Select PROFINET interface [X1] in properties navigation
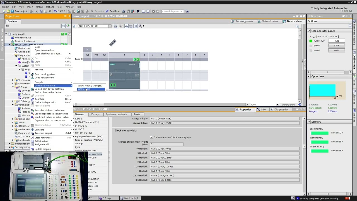Screen dimensions: 357x201 (x=87, y=122)
